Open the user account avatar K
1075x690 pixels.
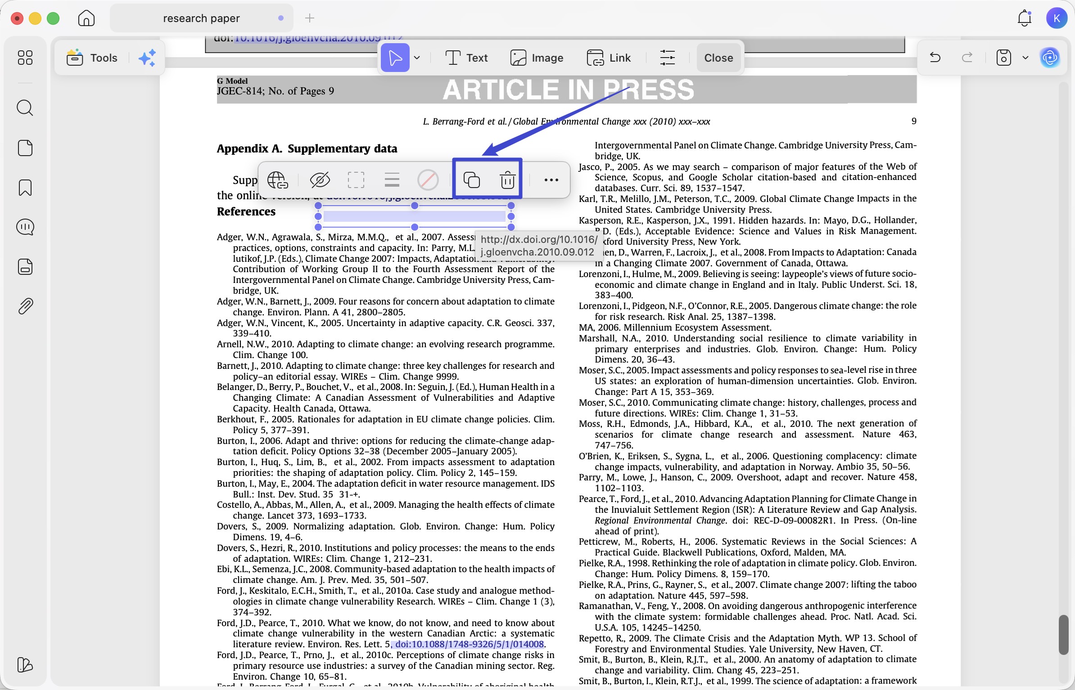point(1057,18)
